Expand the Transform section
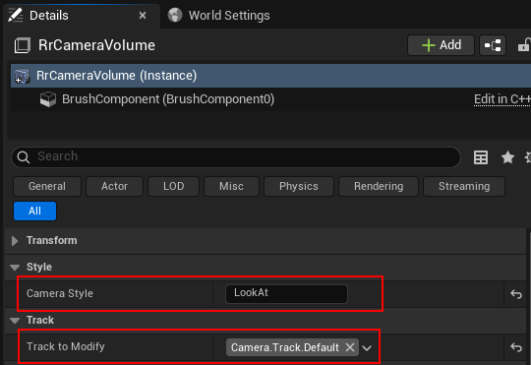531x365 pixels. pyautogui.click(x=15, y=241)
